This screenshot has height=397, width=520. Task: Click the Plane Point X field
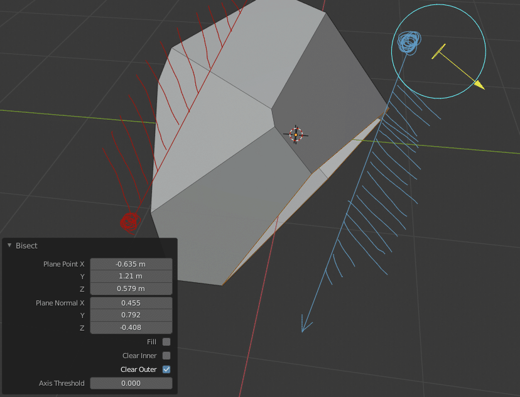click(x=131, y=264)
